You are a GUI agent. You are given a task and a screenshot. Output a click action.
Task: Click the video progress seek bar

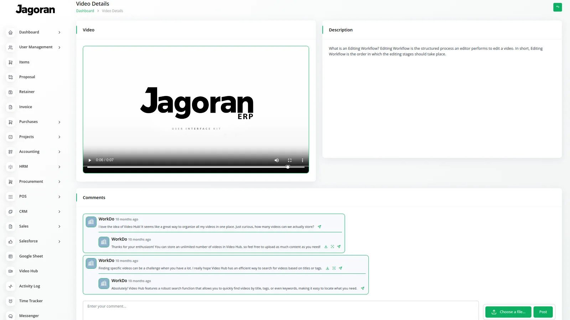(x=196, y=167)
